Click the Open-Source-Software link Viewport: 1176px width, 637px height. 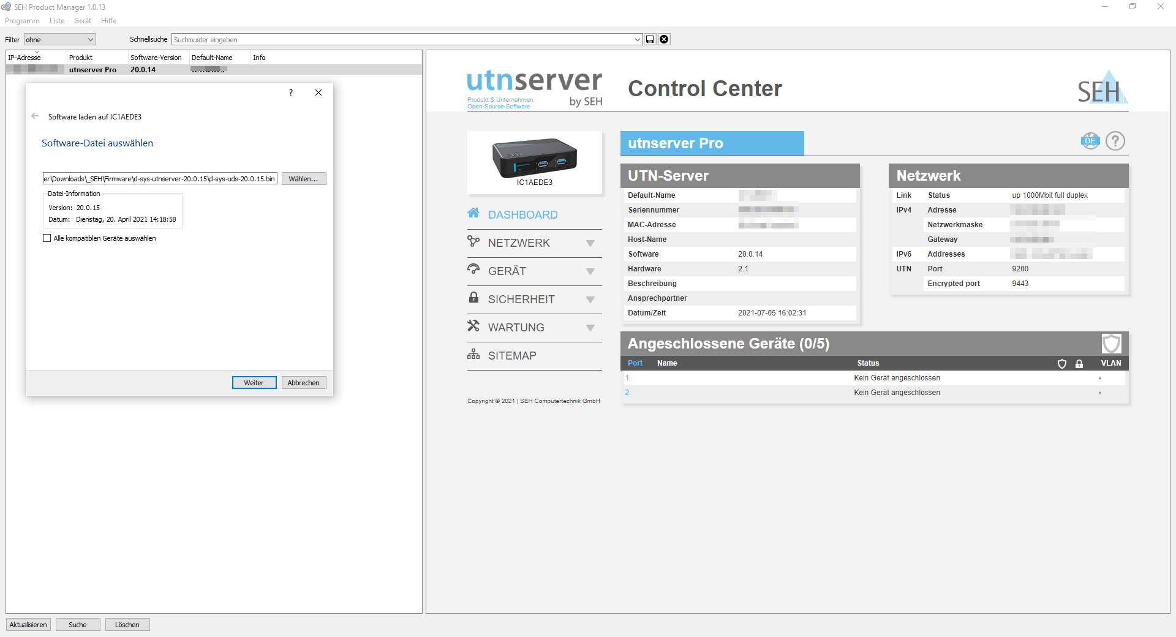(499, 107)
